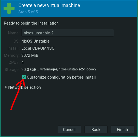Click the 'Create a new virtual machine' title

click(x=49, y=5)
